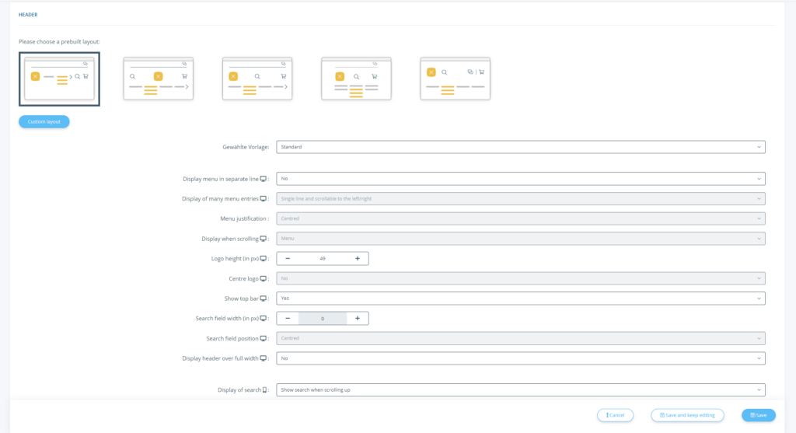Increase search field width with plus button
The height and width of the screenshot is (433, 796).
coord(358,318)
